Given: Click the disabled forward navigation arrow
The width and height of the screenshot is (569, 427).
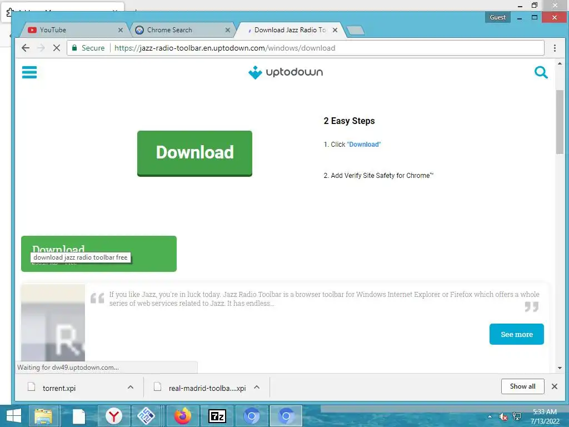Looking at the screenshot, I should click(41, 48).
